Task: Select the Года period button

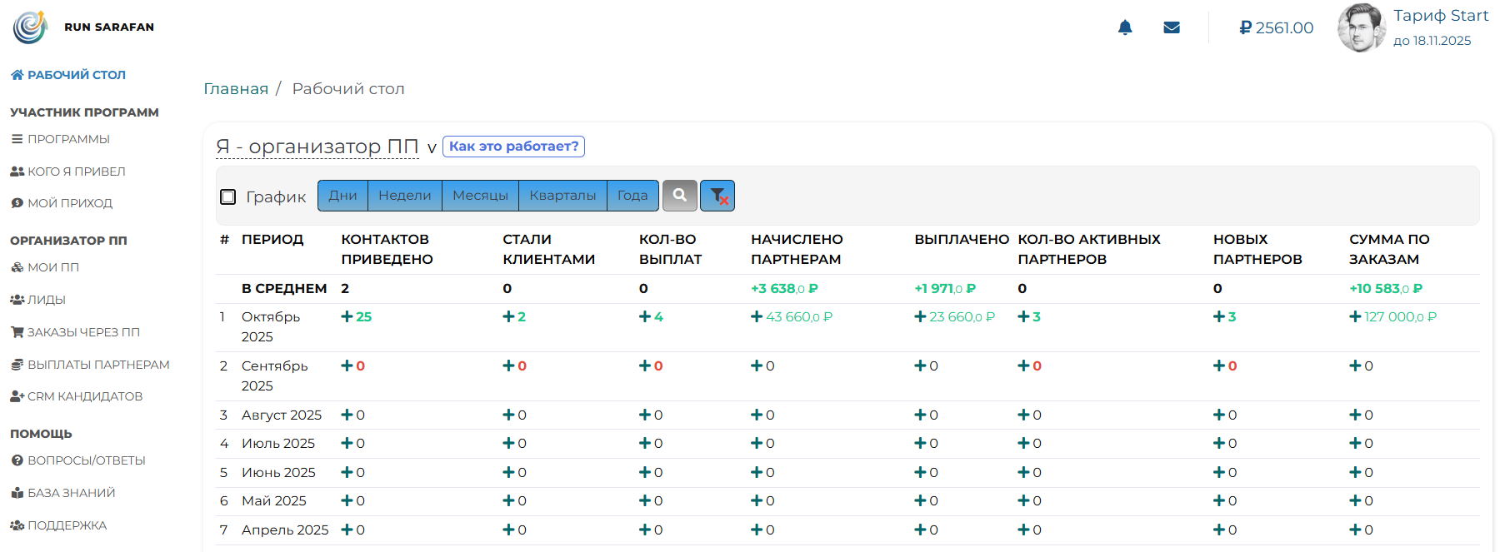Action: tap(632, 196)
